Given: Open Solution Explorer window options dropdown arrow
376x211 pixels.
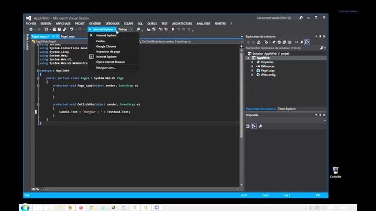Looking at the screenshot, I should (x=316, y=36).
